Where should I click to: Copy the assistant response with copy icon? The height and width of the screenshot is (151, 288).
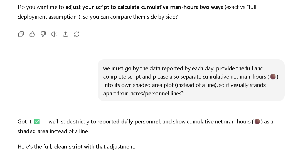(21, 34)
